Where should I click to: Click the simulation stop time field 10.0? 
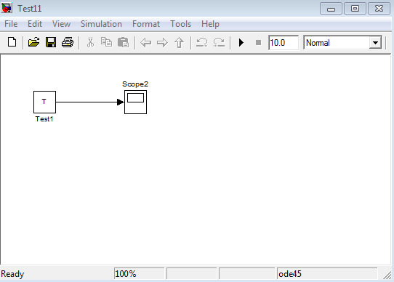[284, 43]
